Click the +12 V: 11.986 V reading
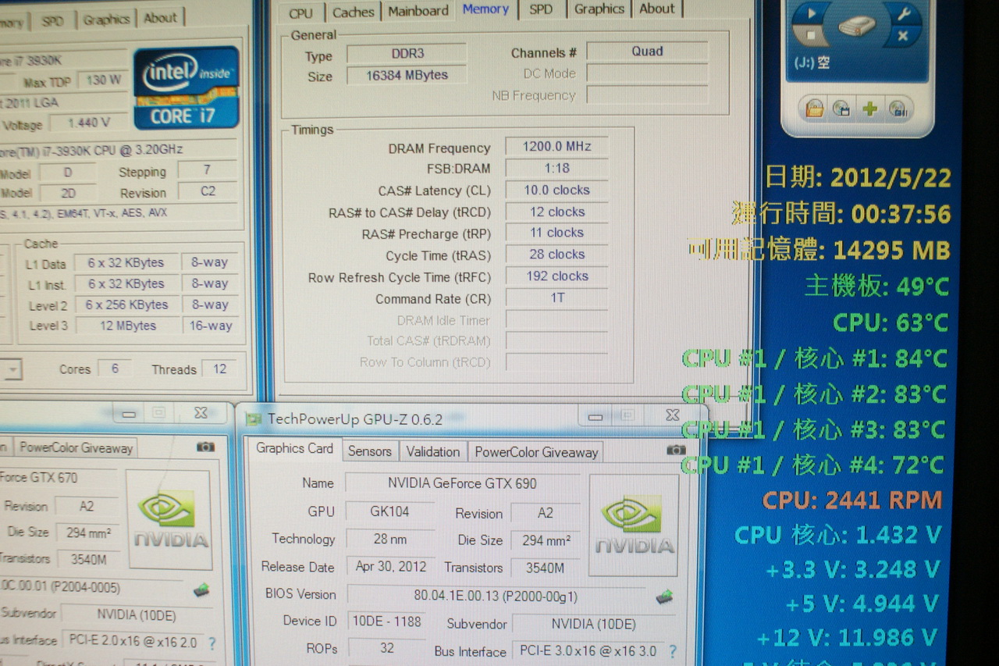Screen dimensions: 999x666 pyautogui.click(x=847, y=638)
